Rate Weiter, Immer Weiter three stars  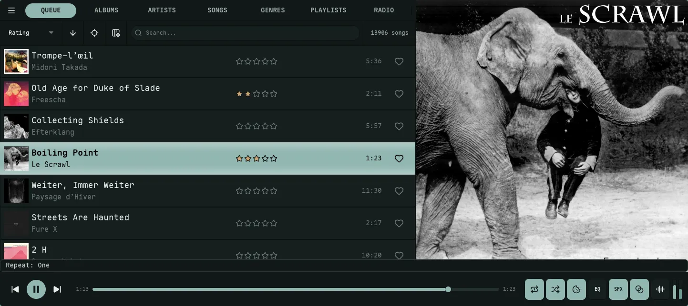257,191
